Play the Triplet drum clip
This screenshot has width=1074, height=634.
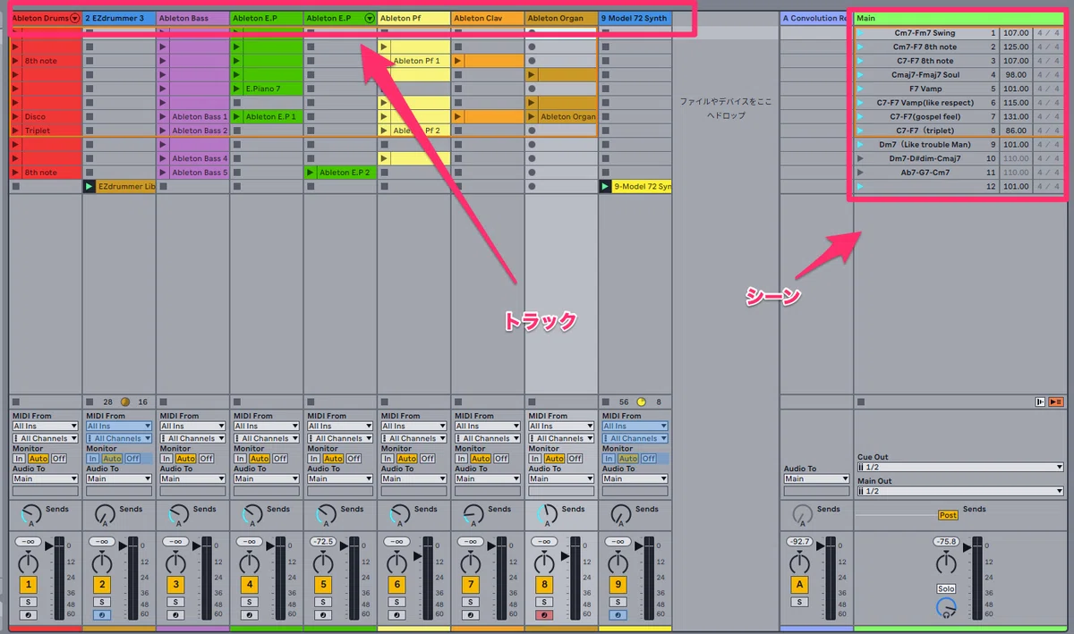(x=15, y=131)
